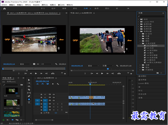Screen dimensions: 168x125
Task: Toggle V1 track output eye
Action: coord(54,101)
